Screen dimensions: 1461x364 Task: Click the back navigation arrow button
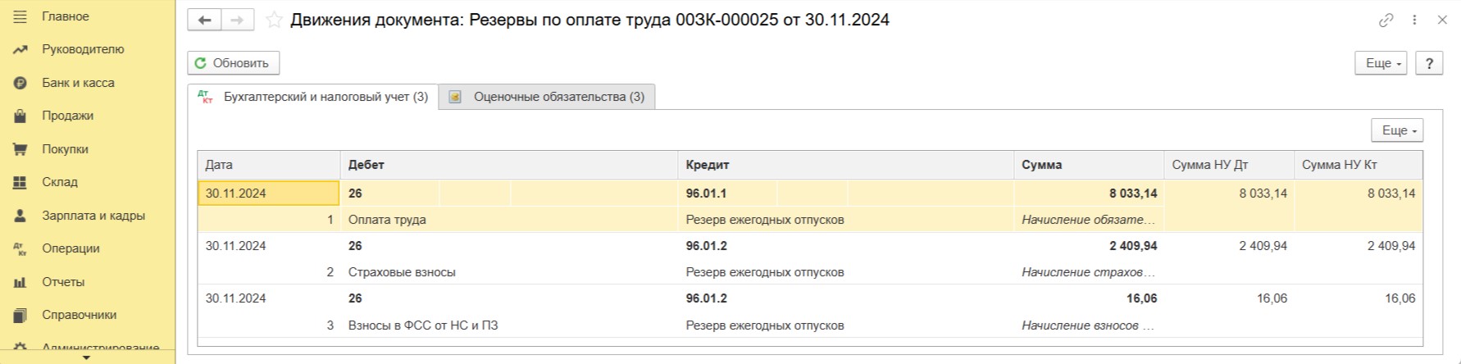click(x=204, y=20)
